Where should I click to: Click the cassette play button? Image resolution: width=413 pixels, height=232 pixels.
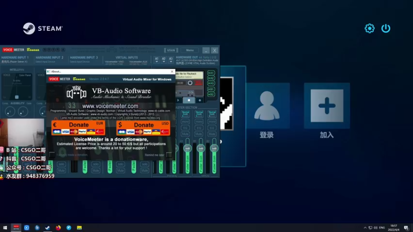point(178,100)
